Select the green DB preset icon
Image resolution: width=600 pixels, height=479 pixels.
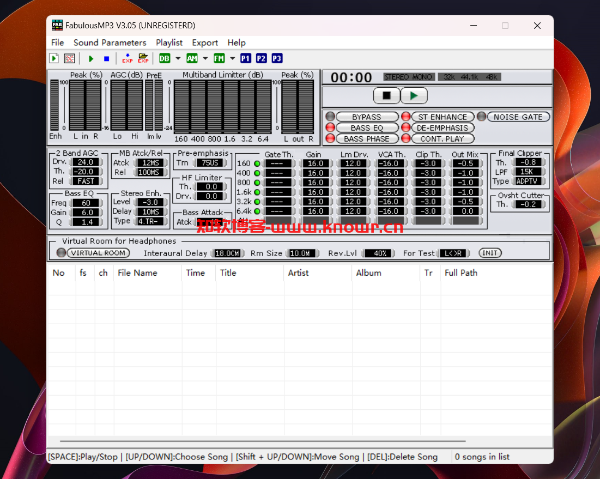[x=165, y=58]
